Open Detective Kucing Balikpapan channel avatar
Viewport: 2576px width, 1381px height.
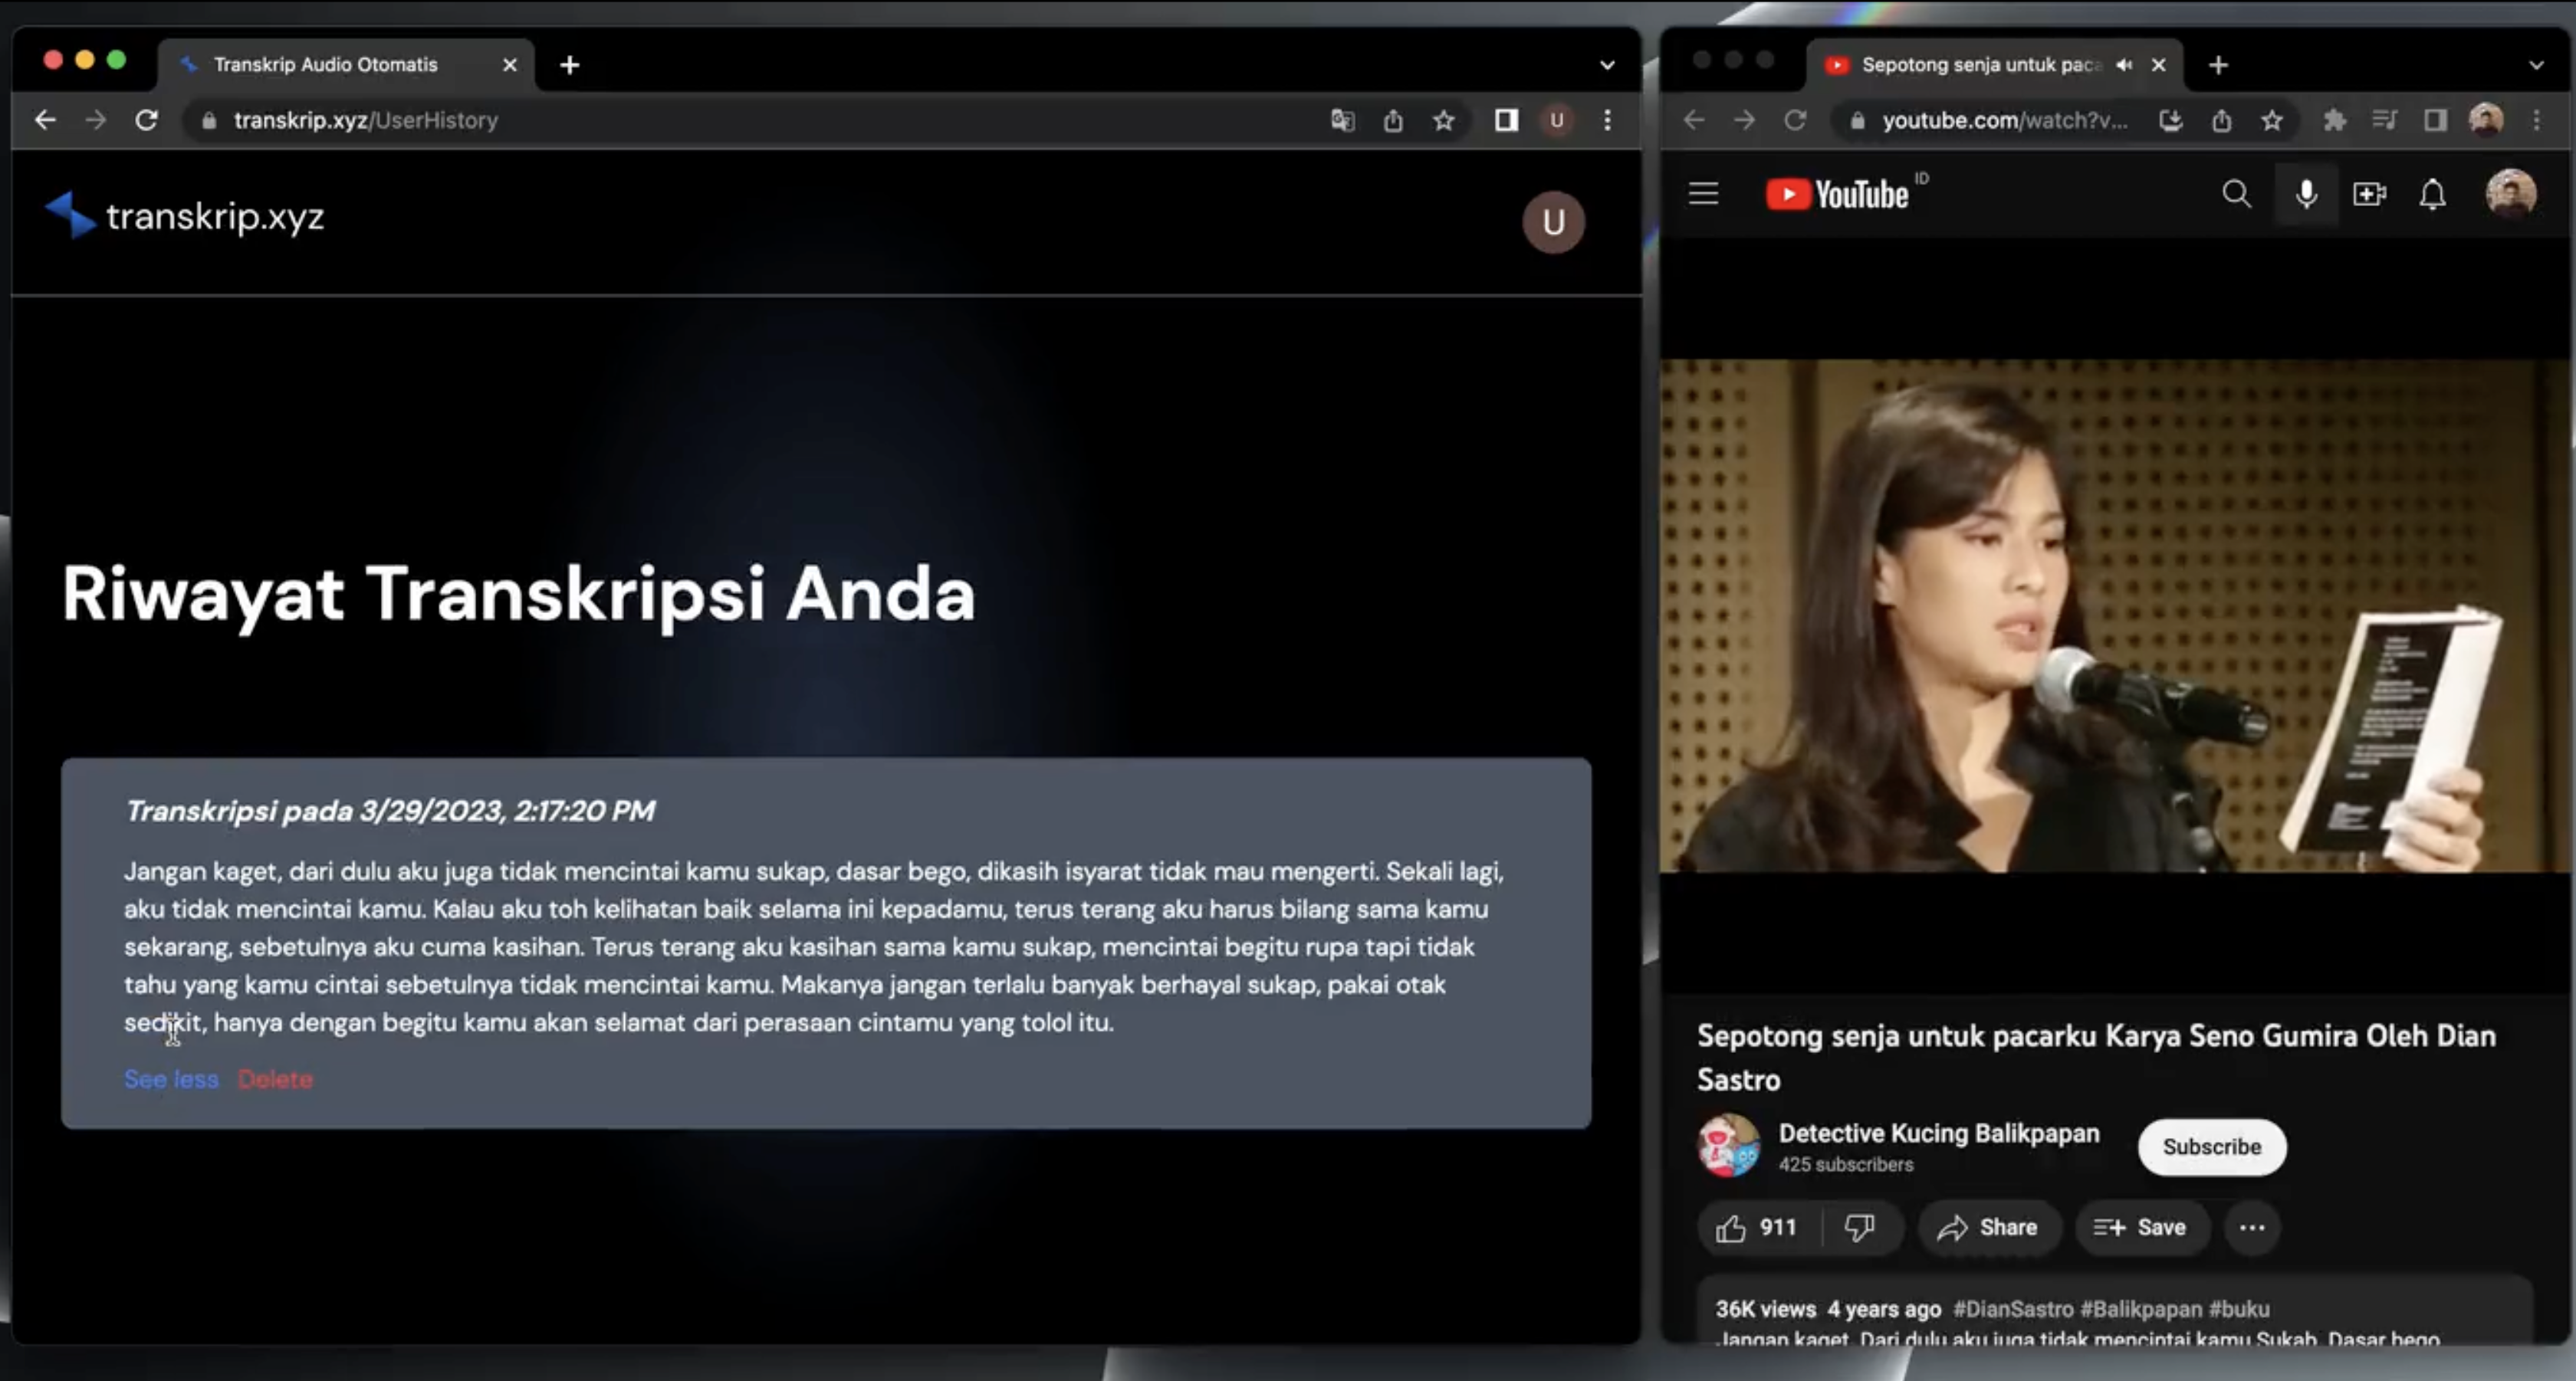coord(1728,1145)
